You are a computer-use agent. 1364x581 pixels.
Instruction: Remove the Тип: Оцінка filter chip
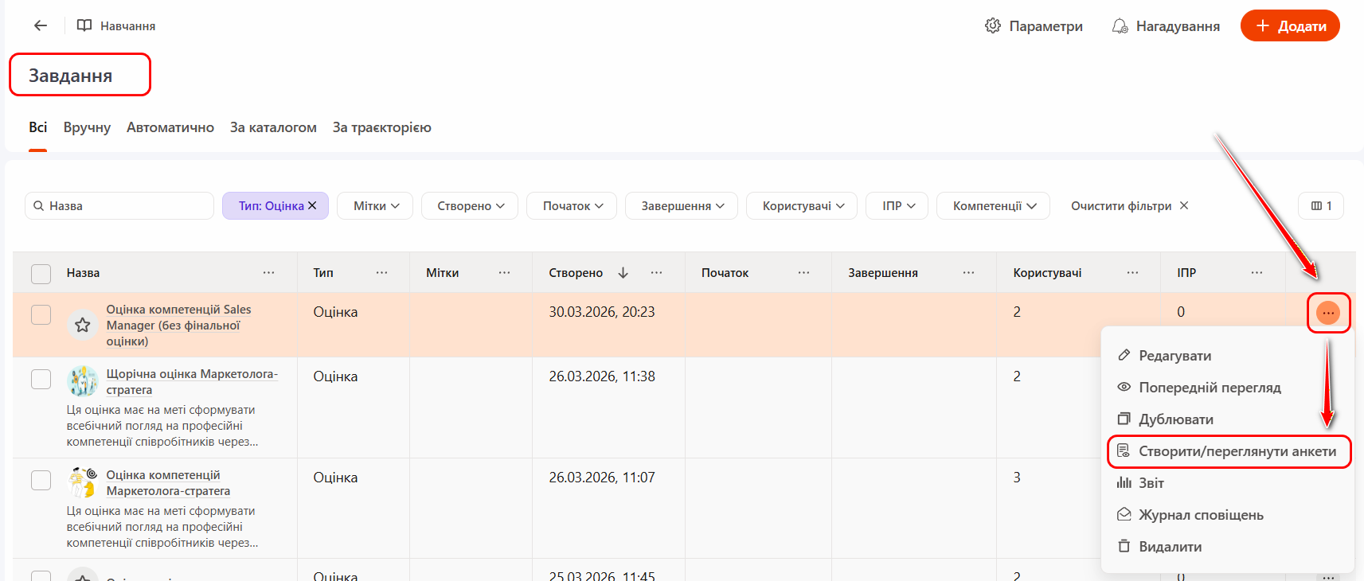[313, 205]
